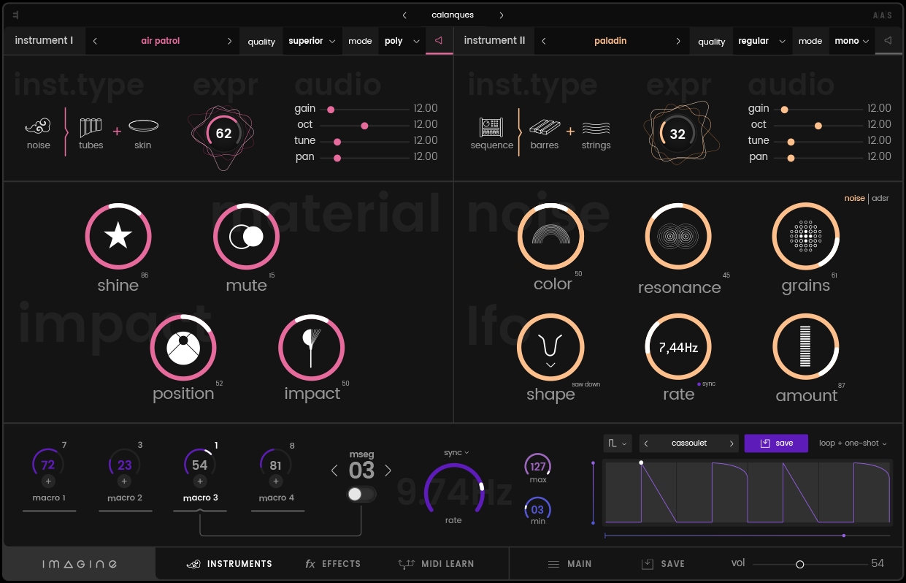The image size is (906, 583).
Task: Select the skin resonator icon
Action: coord(143,126)
